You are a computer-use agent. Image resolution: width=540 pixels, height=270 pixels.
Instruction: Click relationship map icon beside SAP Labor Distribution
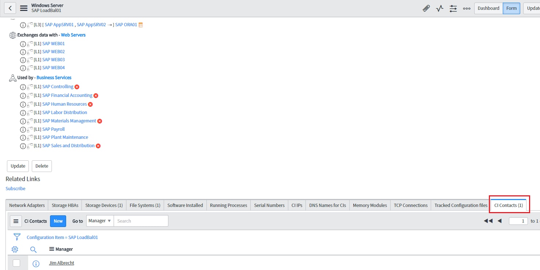click(30, 113)
